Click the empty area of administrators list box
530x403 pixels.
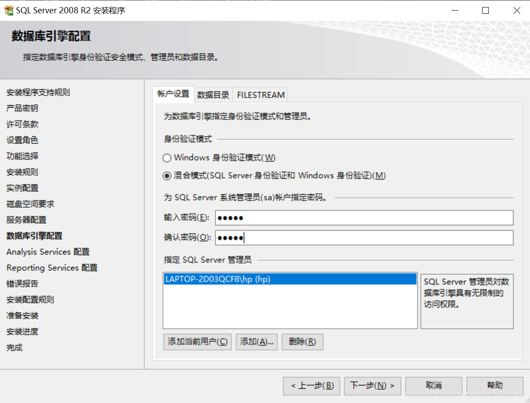pyautogui.click(x=290, y=306)
